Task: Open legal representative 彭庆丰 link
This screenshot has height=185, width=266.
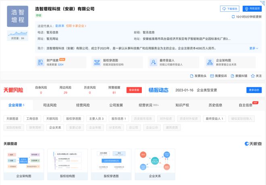Action: (x=60, y=26)
